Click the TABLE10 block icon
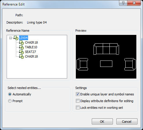Screen dimensions: 143x130 21,47
